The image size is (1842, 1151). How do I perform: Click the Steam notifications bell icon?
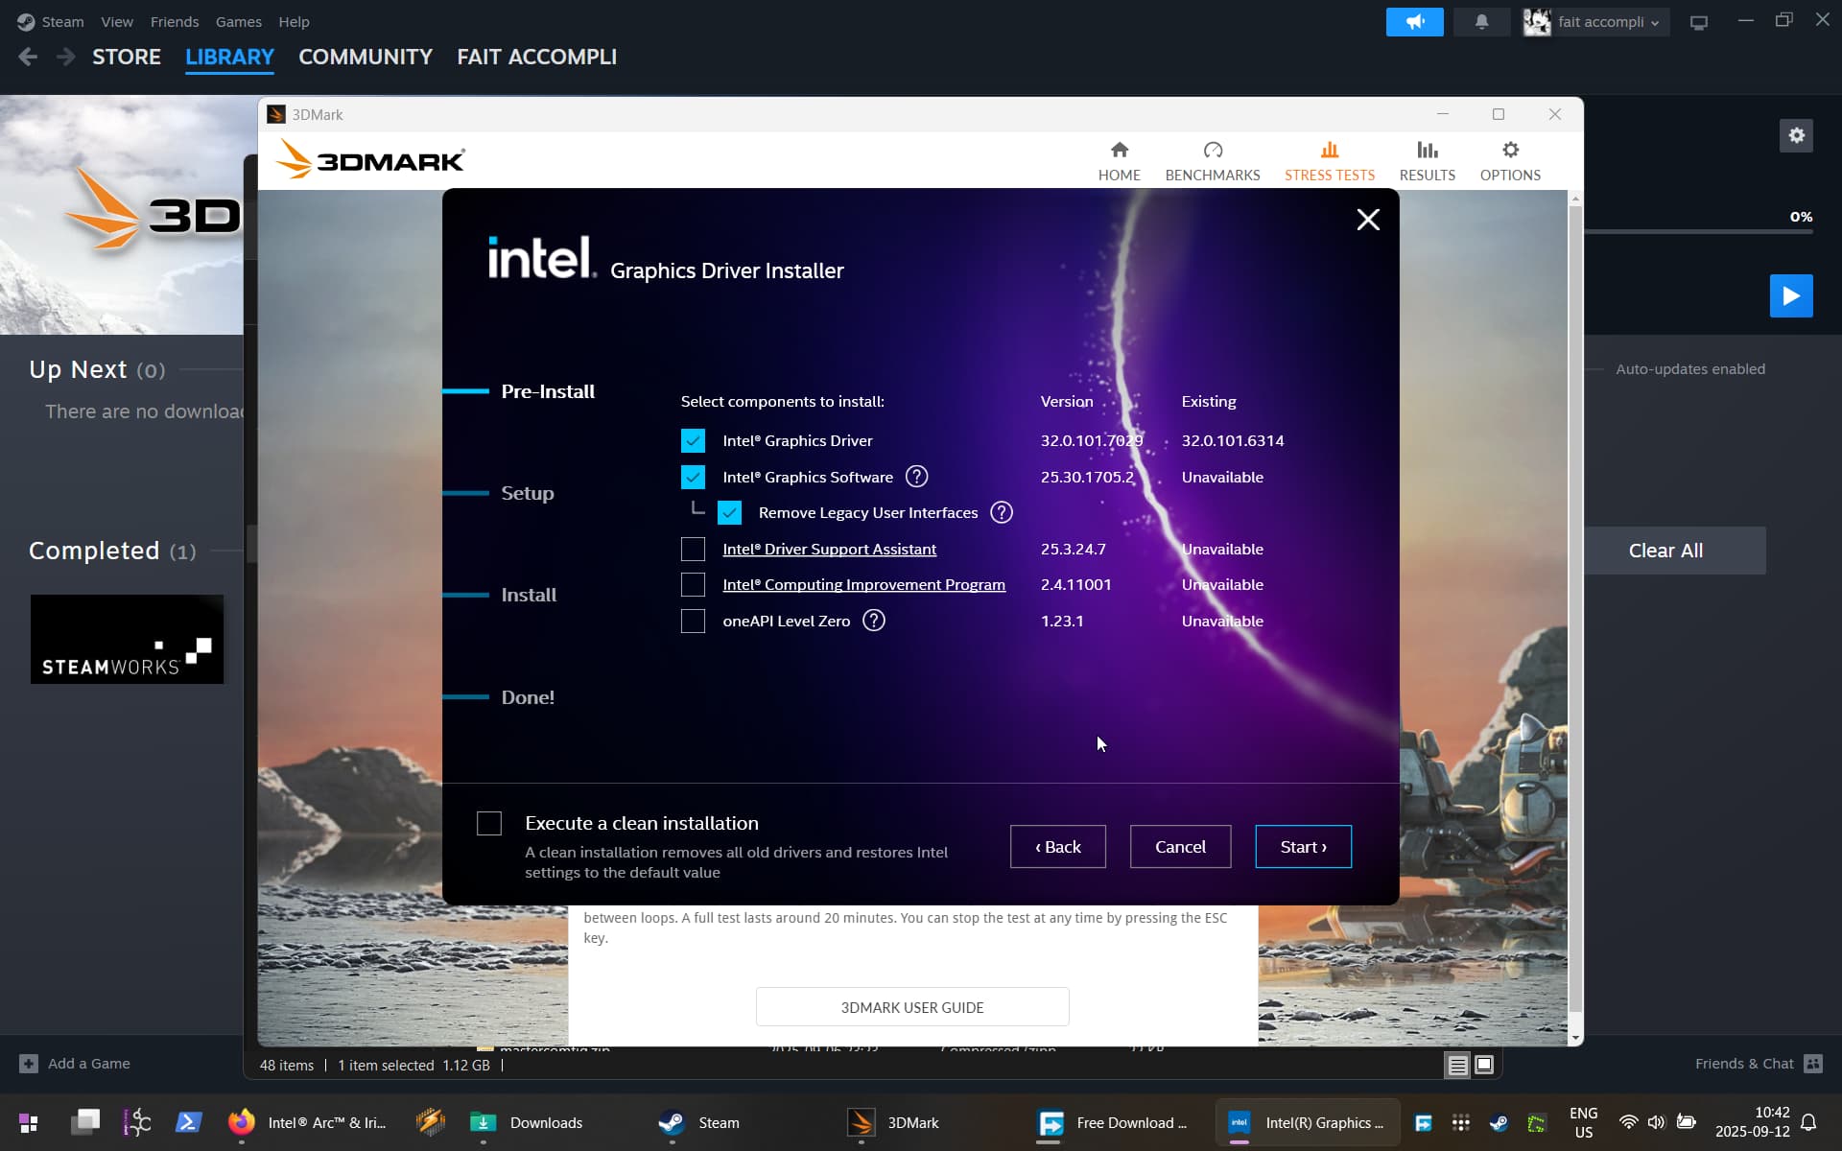pyautogui.click(x=1481, y=21)
